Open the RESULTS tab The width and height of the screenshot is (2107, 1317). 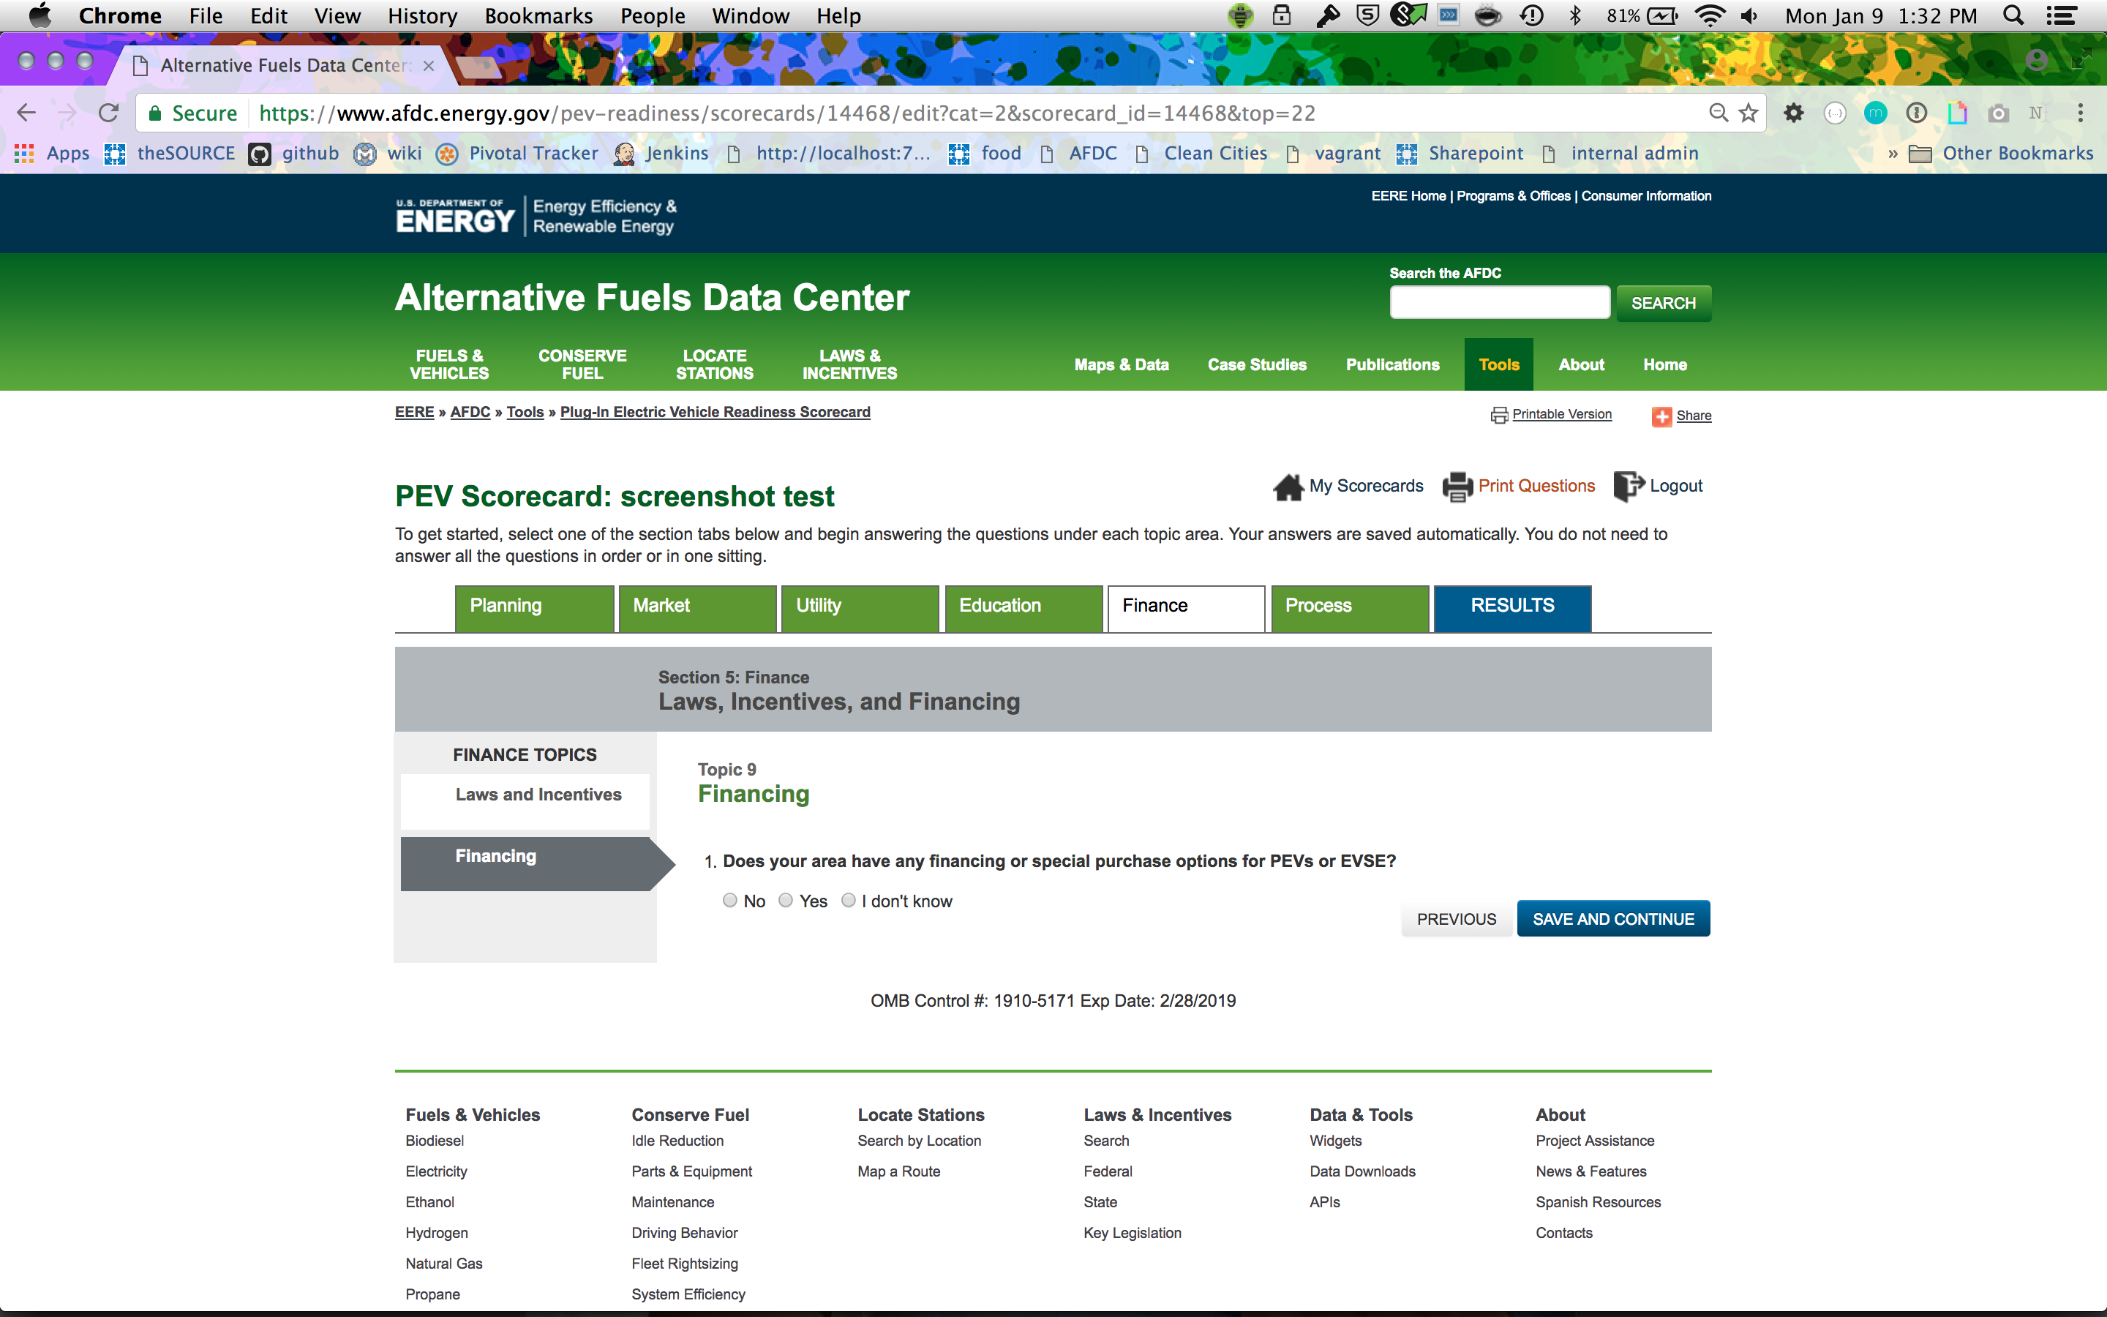pyautogui.click(x=1511, y=607)
